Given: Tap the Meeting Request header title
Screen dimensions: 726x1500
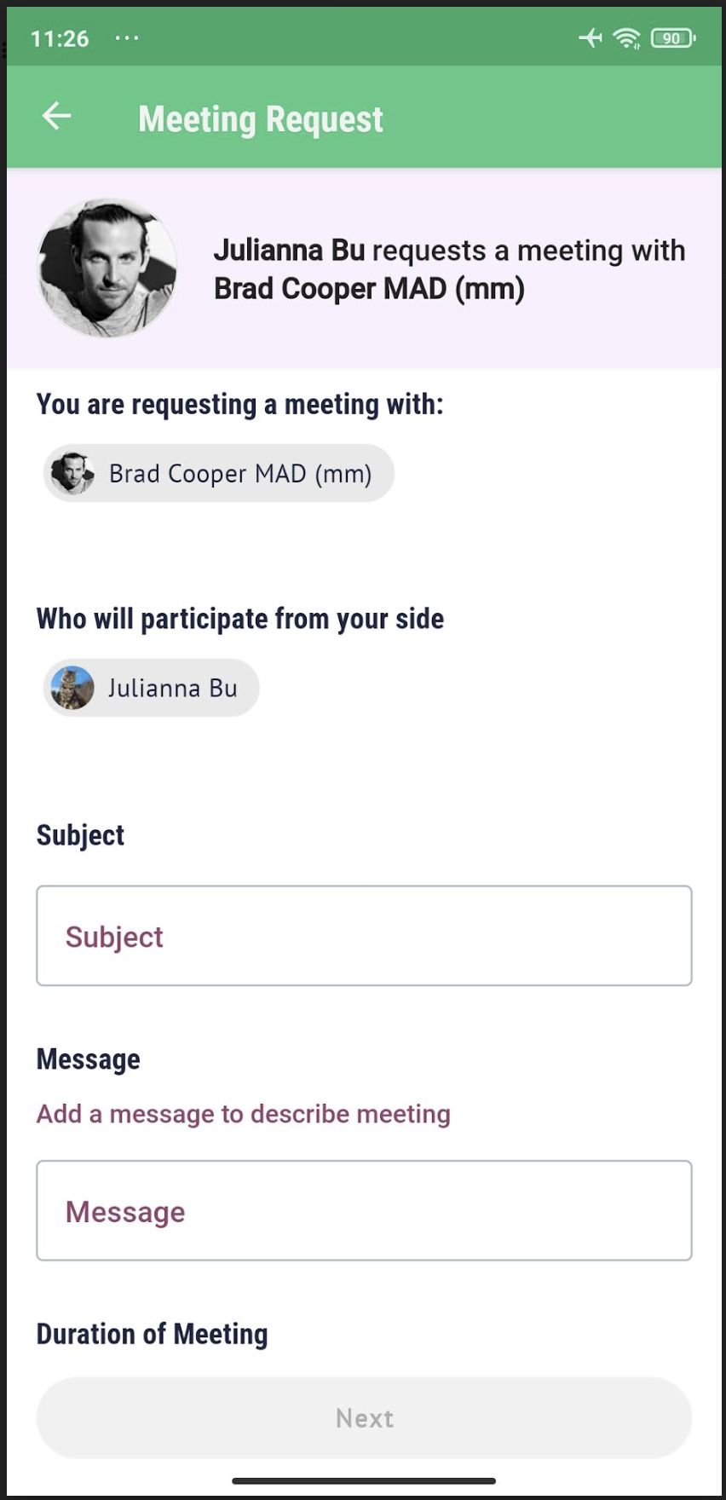Looking at the screenshot, I should pyautogui.click(x=261, y=119).
